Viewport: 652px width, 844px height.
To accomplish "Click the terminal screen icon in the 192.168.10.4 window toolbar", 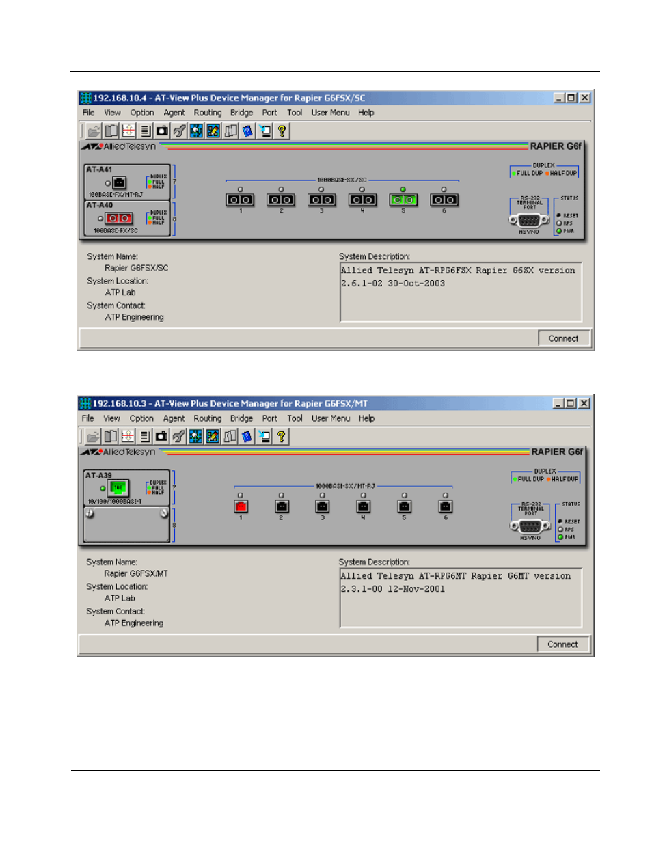I will pos(264,131).
